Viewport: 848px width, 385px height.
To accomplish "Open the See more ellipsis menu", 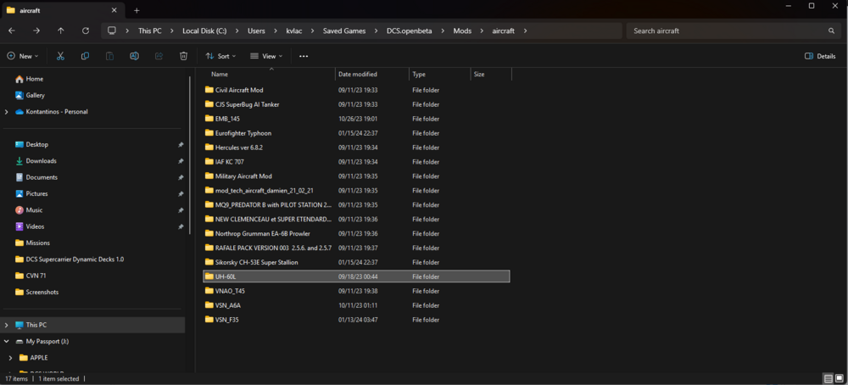I will click(304, 56).
